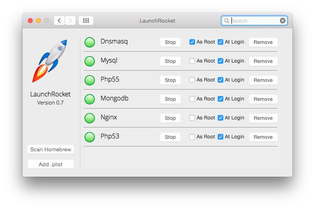The height and width of the screenshot is (209, 315).
Task: Show all preferences with grid icon
Action: (86, 21)
